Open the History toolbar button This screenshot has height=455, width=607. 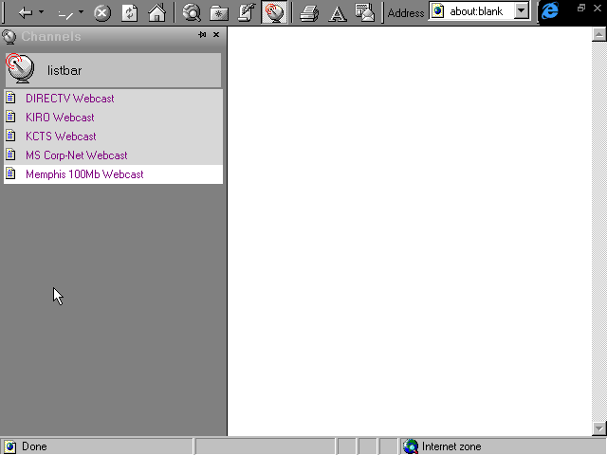[x=247, y=12]
